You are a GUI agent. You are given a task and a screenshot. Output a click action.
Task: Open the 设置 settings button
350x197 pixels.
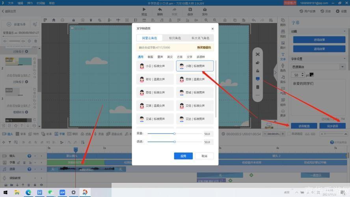(341, 11)
